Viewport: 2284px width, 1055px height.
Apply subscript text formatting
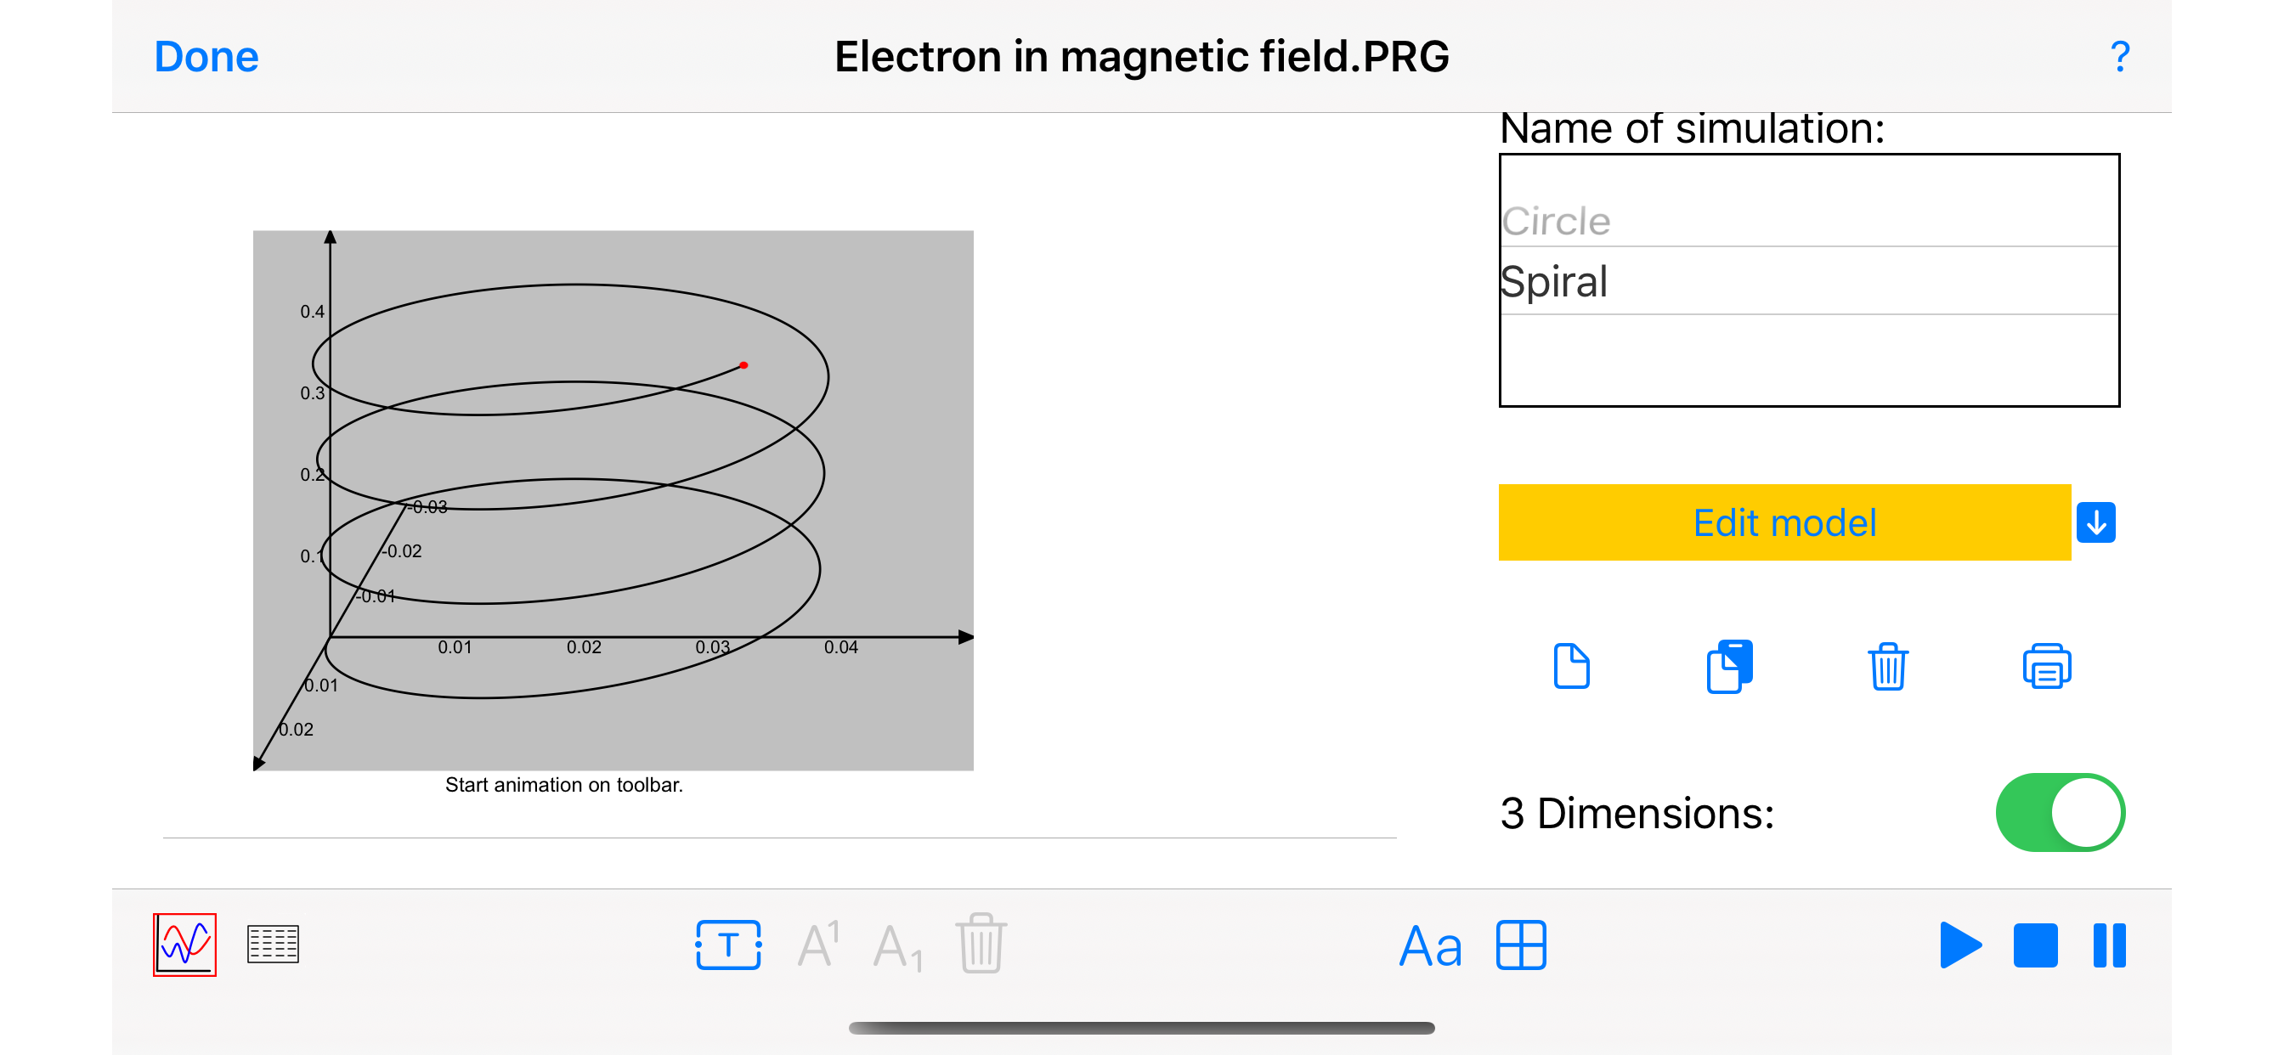coord(897,946)
